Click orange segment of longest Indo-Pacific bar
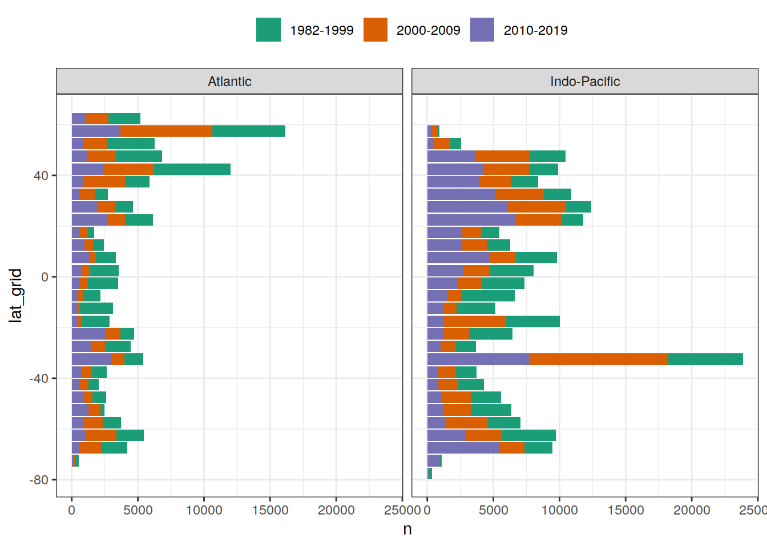The width and height of the screenshot is (767, 547). click(599, 359)
